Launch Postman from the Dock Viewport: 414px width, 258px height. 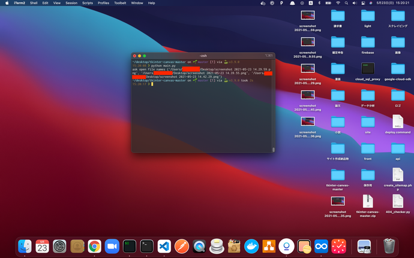182,247
